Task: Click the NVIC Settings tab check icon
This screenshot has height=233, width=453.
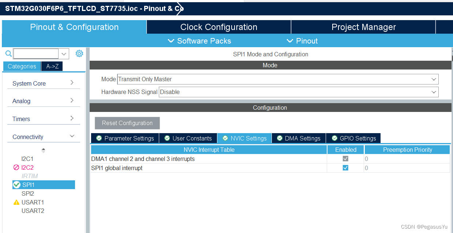Action: (225, 138)
